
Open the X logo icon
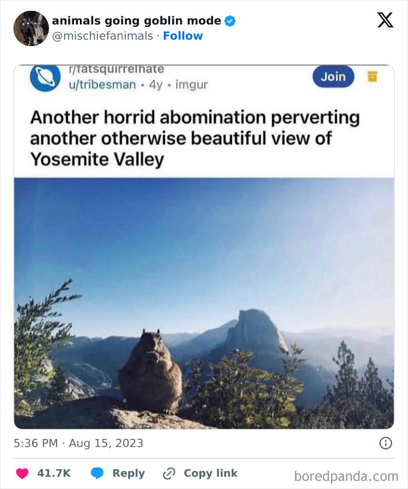(385, 20)
